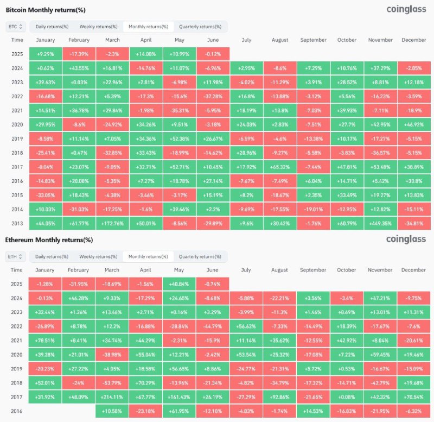The image size is (434, 422).
Task: Select Bitcoin March 2013 +172.76% cell
Action: click(x=113, y=223)
